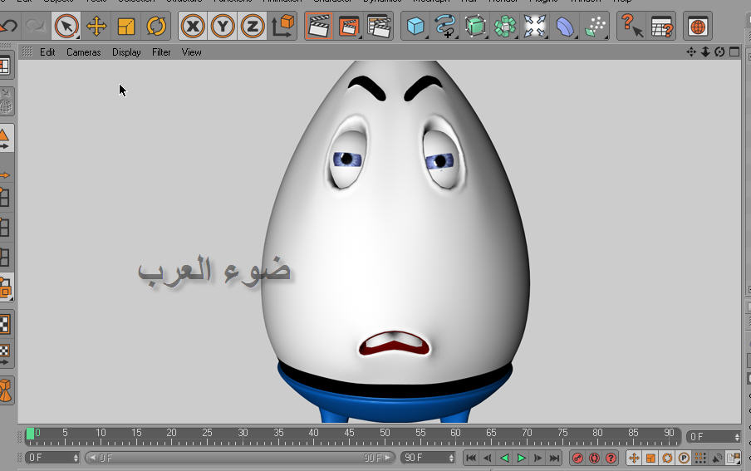Select the Live Selection arrow tool
This screenshot has height=471, width=751.
tap(66, 26)
